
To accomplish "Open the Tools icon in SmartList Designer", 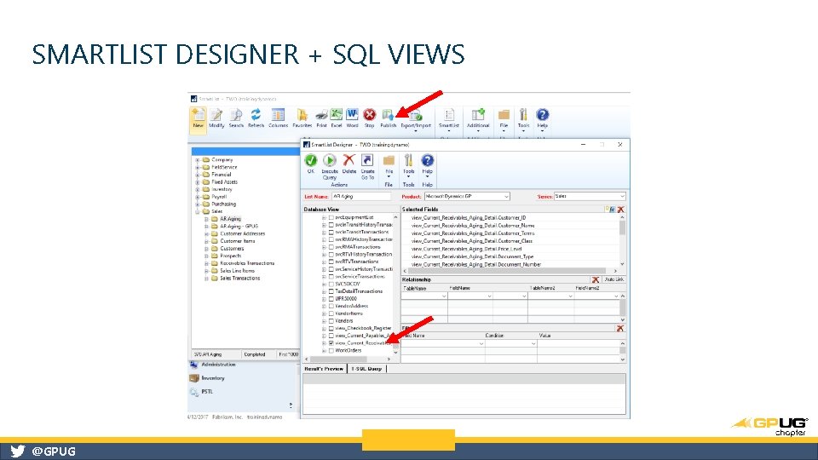I will pos(408,161).
